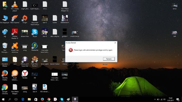This screenshot has height=102, width=182.
Task: Select the User folder desktop icon
Action: pyautogui.click(x=5, y=5)
